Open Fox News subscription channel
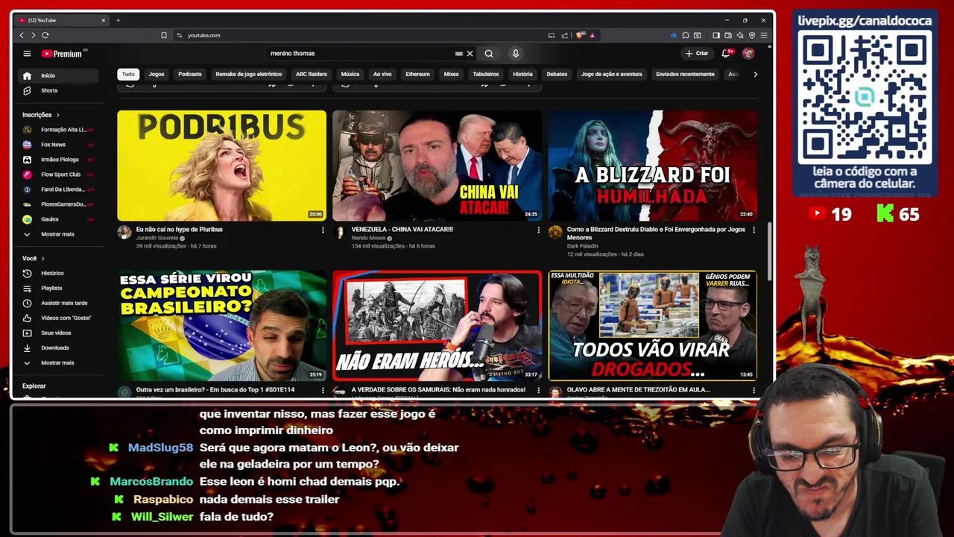The height and width of the screenshot is (537, 954). (x=58, y=145)
